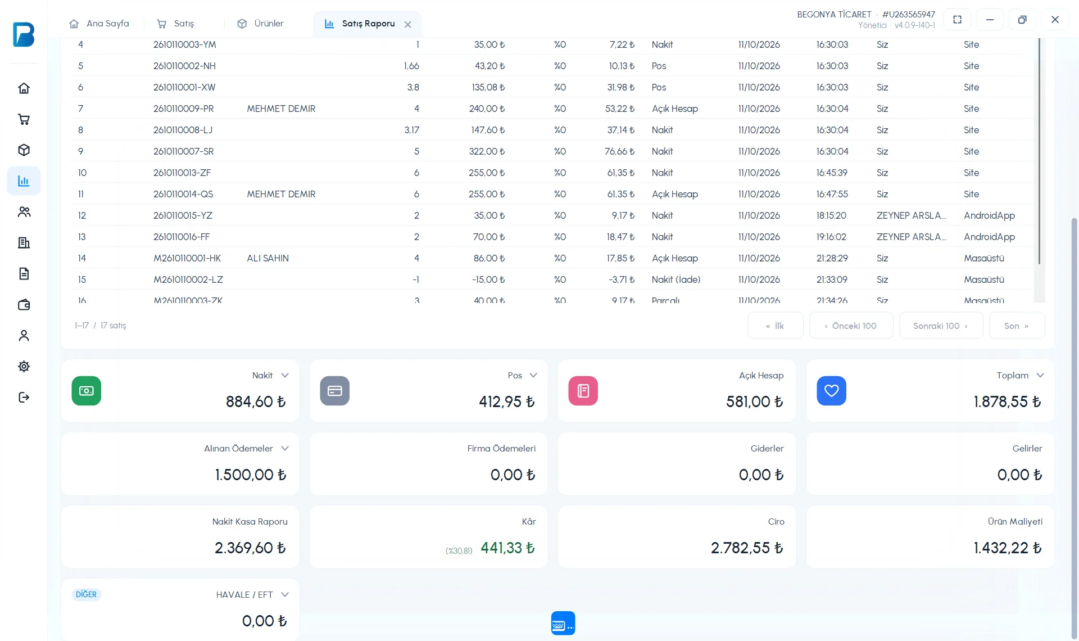This screenshot has width=1079, height=641.
Task: Click the pink Açık Hesap notebook icon
Action: point(583,391)
